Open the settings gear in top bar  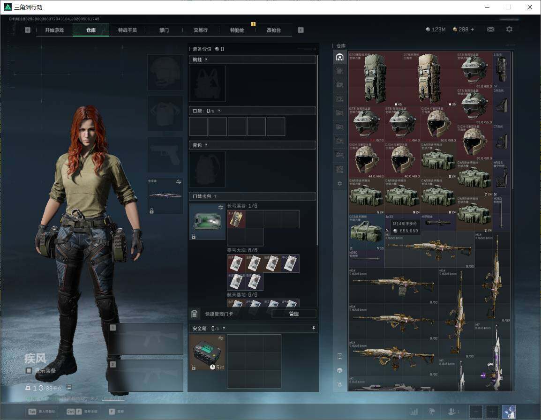pos(509,30)
